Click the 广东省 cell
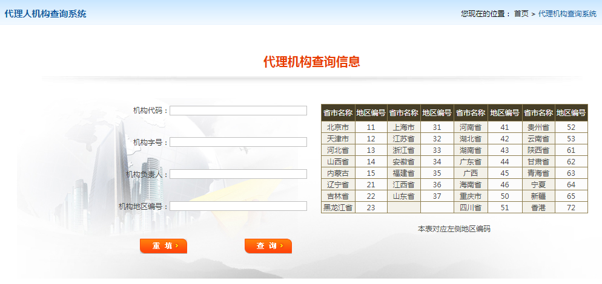The width and height of the screenshot is (602, 284). [x=471, y=162]
